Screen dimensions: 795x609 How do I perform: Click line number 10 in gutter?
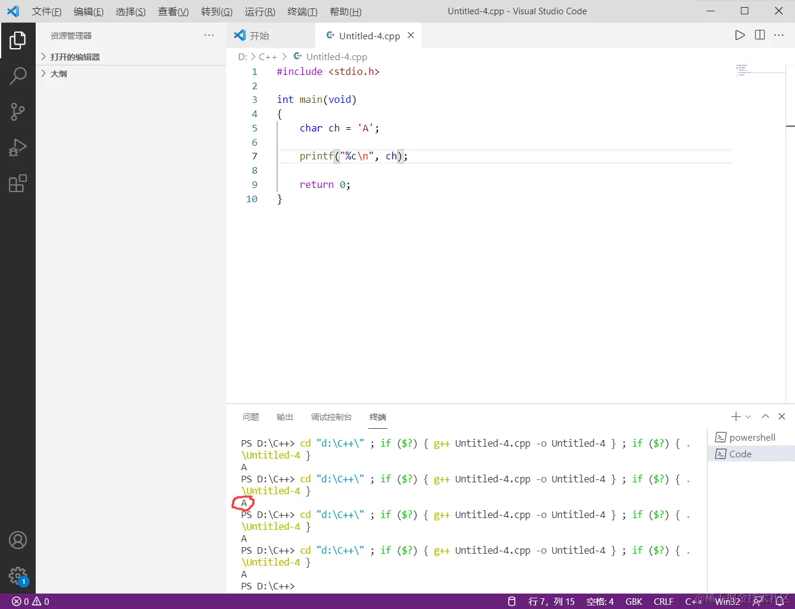point(252,199)
